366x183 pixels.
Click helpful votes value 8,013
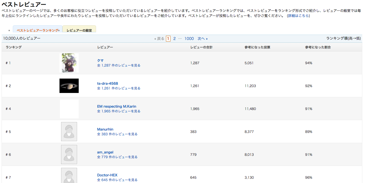coord(249,154)
